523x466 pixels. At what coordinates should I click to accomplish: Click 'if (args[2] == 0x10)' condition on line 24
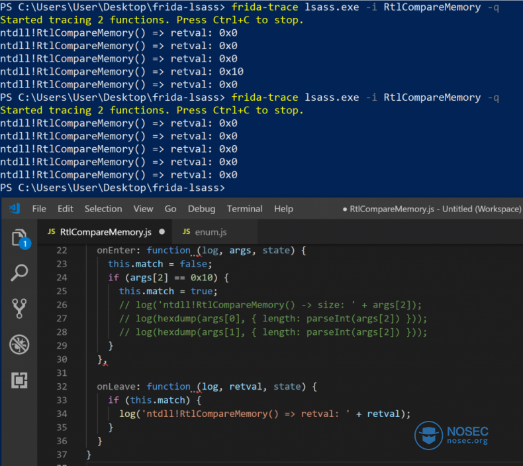pos(163,278)
